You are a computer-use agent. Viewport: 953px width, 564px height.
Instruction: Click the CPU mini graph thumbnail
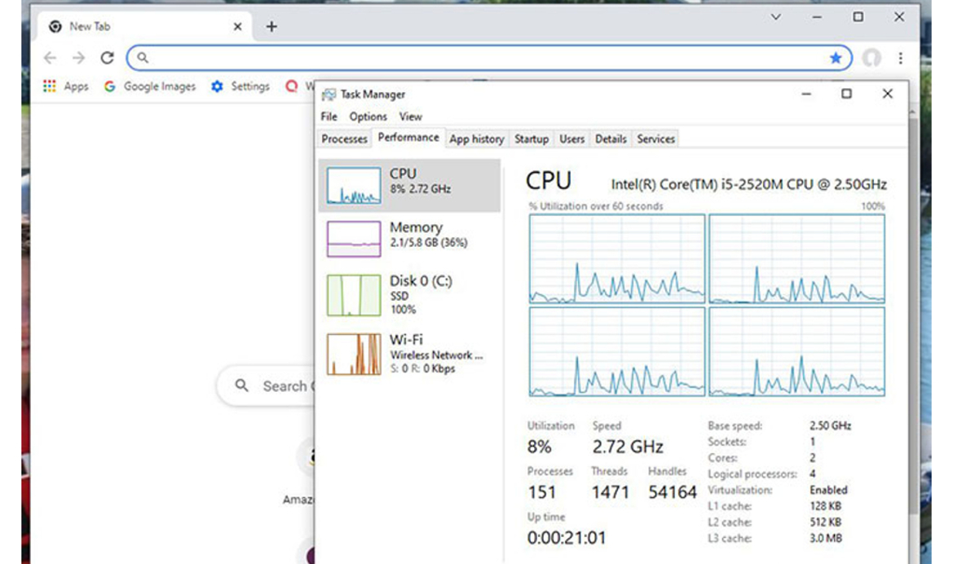354,185
